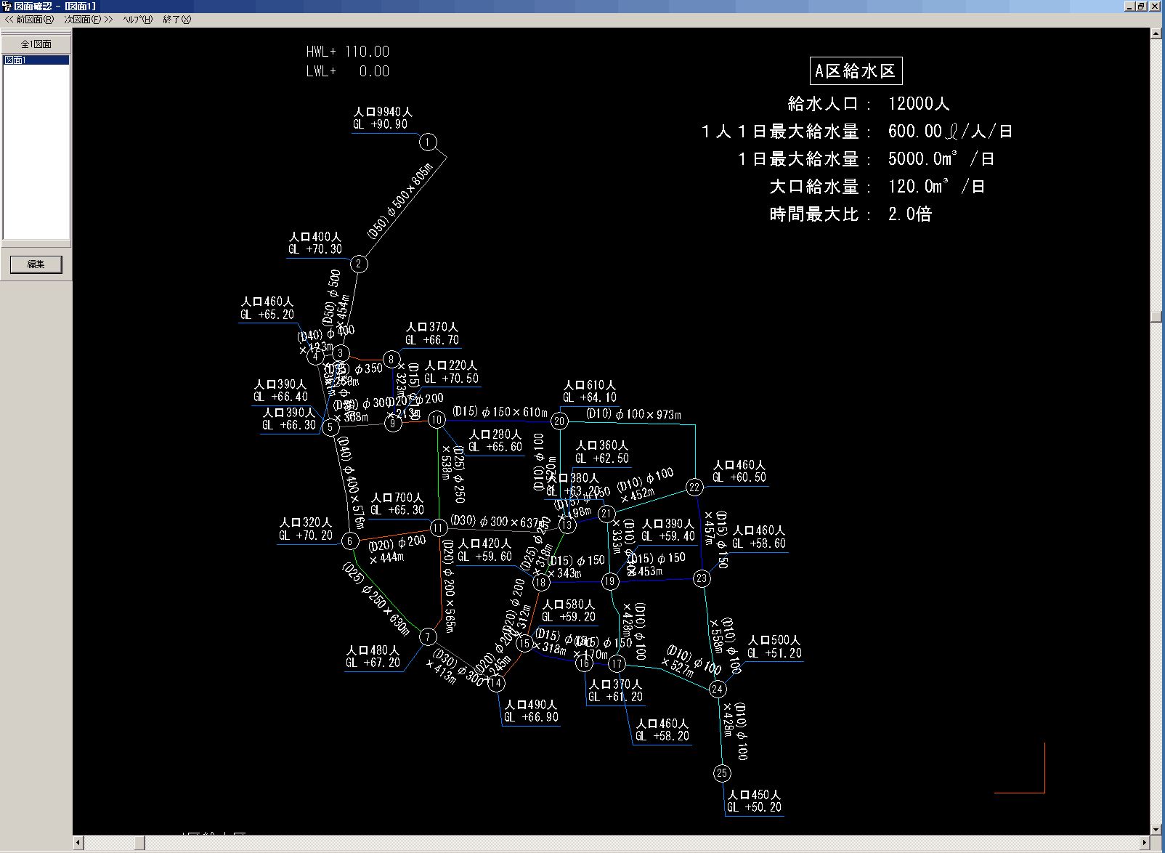Select node circle 2 in the network
The height and width of the screenshot is (853, 1165).
tap(358, 264)
